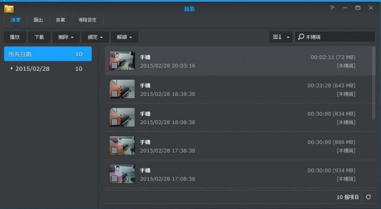
Task: Click thumbnail of the 18:08:38 recording
Action: [122, 117]
